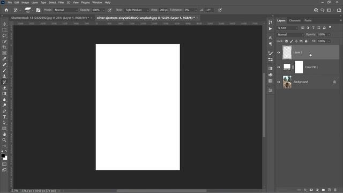Select the Hand tool
The height and width of the screenshot is (193, 343).
[4, 135]
